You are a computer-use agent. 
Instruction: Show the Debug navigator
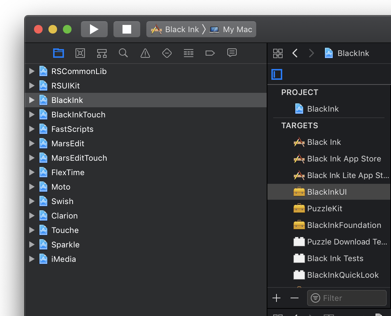[x=189, y=53]
